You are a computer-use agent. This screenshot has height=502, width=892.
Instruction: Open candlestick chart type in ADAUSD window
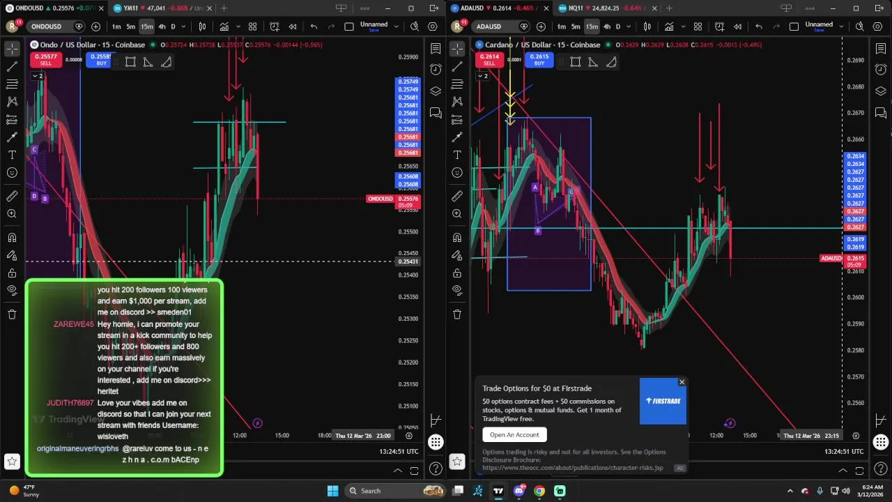(647, 26)
